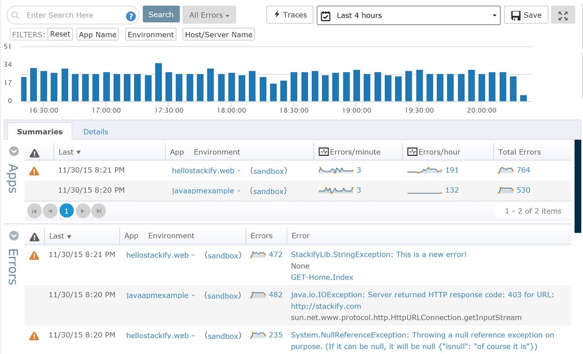Click orange warning icon on StringException error row
This screenshot has height=354, width=583.
pos(34,255)
